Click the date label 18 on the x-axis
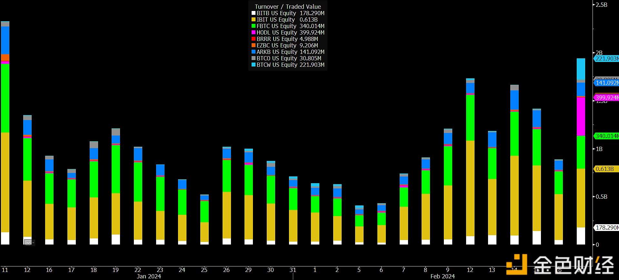 (x=94, y=270)
